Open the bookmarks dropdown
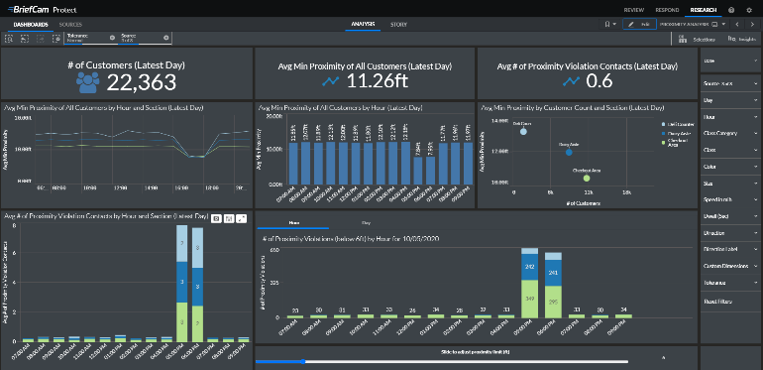This screenshot has width=763, height=370. [x=610, y=24]
